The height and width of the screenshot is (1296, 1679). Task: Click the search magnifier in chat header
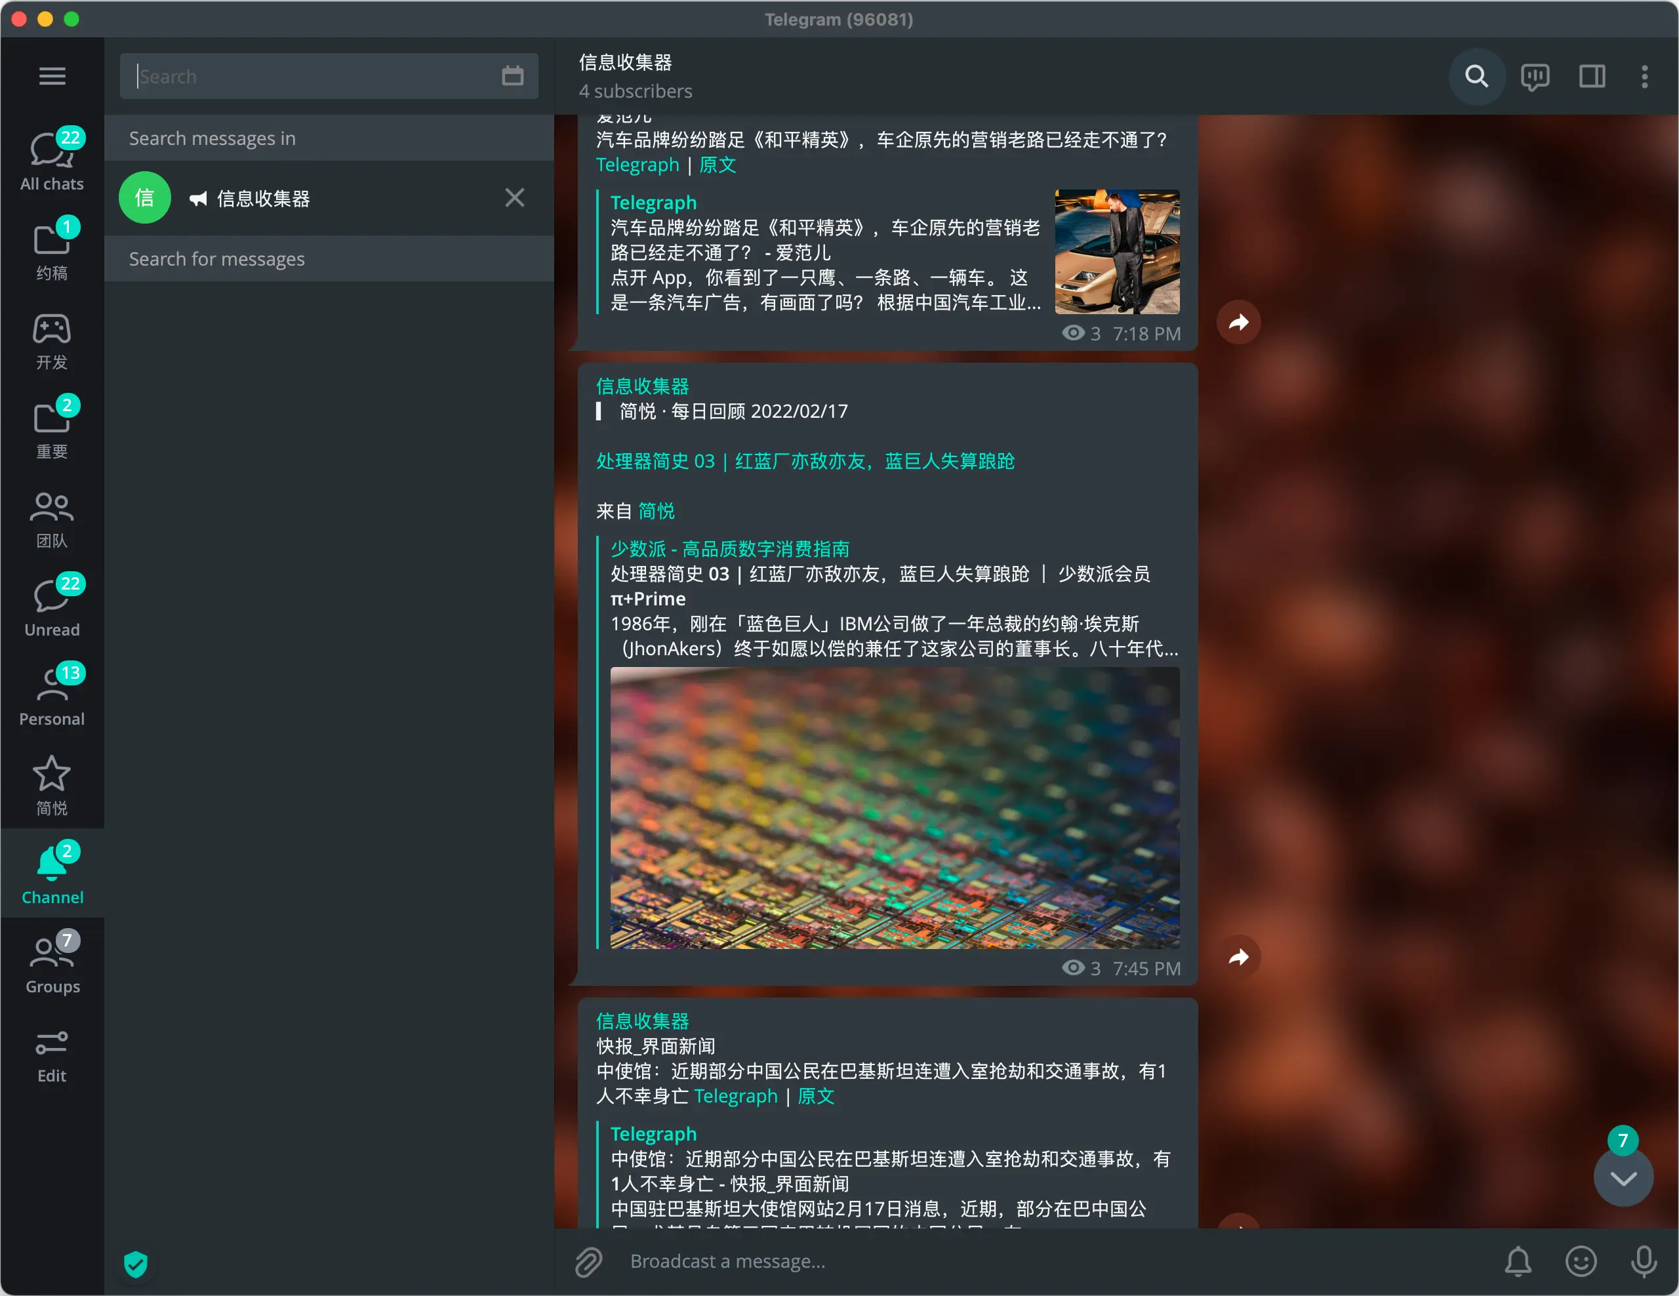[x=1476, y=76]
